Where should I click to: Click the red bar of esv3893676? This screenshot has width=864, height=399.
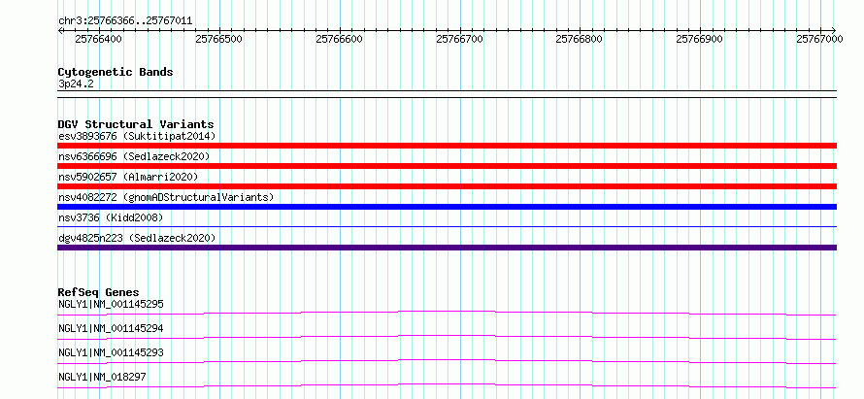[x=447, y=146]
